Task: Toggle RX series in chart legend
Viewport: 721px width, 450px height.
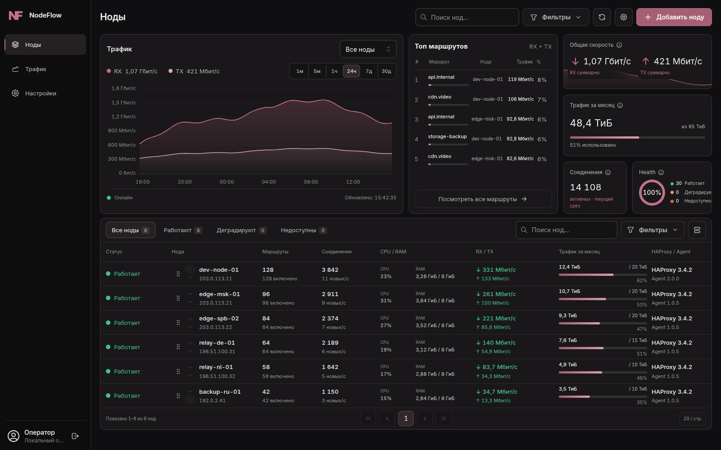Action: click(132, 71)
